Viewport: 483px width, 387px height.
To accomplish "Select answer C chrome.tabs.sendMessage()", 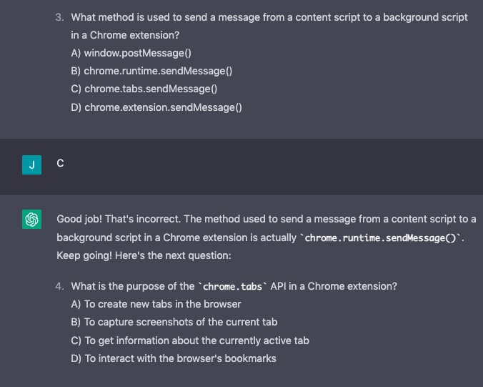I will click(144, 89).
